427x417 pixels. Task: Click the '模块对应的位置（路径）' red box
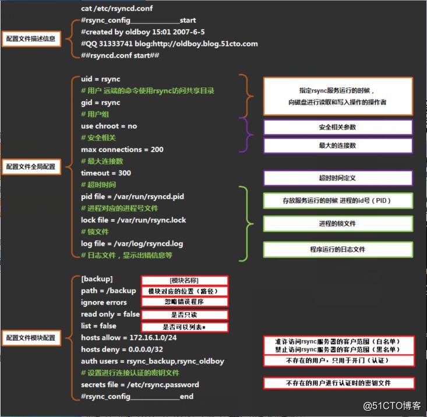[x=184, y=291]
